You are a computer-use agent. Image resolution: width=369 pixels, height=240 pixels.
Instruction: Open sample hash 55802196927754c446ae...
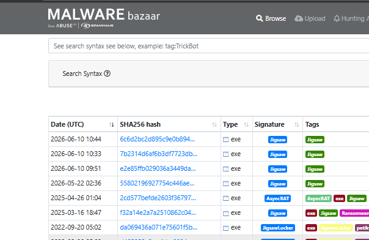tap(157, 183)
